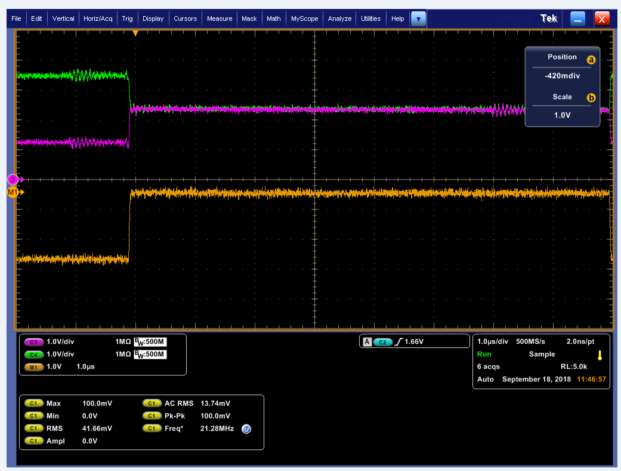
Task: Click the yellow thermometer icon in acquisition readout
Action: pyautogui.click(x=600, y=355)
